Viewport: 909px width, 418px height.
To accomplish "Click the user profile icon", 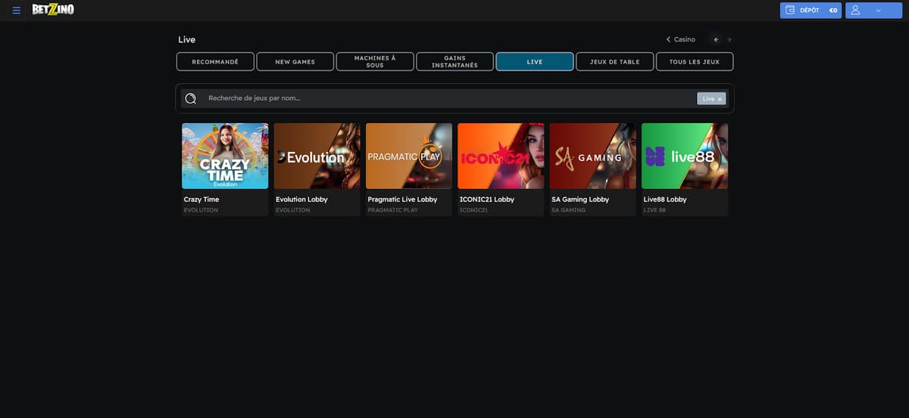I will pos(855,11).
